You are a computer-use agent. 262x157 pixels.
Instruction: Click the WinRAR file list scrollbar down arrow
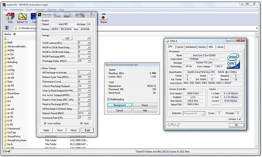pos(256,147)
